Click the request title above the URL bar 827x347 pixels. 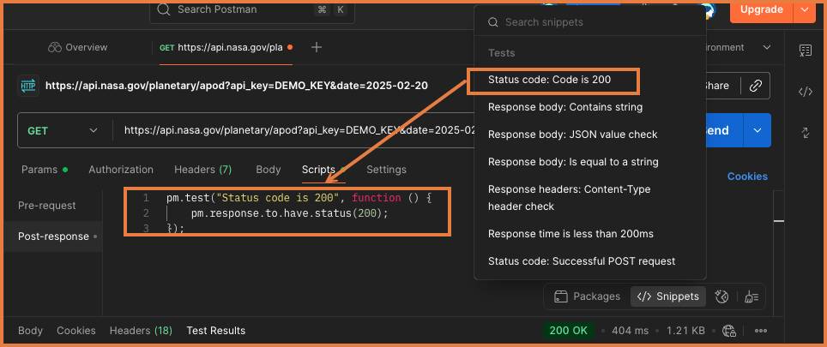coord(236,86)
